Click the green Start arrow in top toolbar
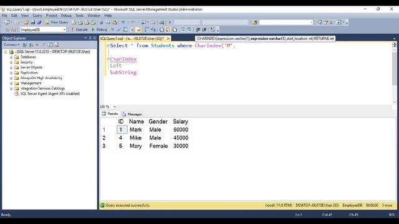The image size is (399, 224). 170,22
